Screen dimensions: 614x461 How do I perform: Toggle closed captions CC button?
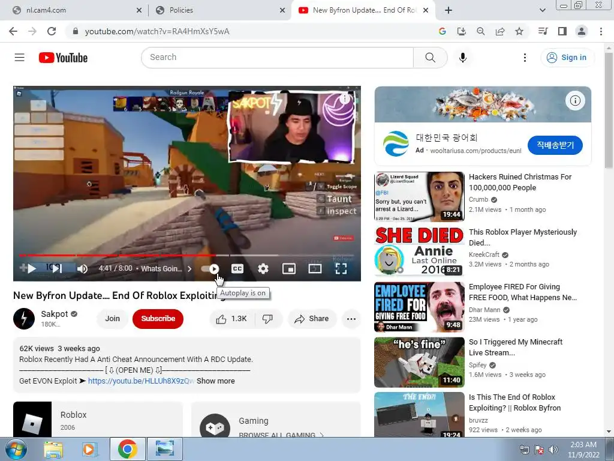237,268
